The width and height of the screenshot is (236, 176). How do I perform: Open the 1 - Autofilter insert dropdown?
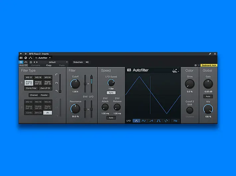43,58
